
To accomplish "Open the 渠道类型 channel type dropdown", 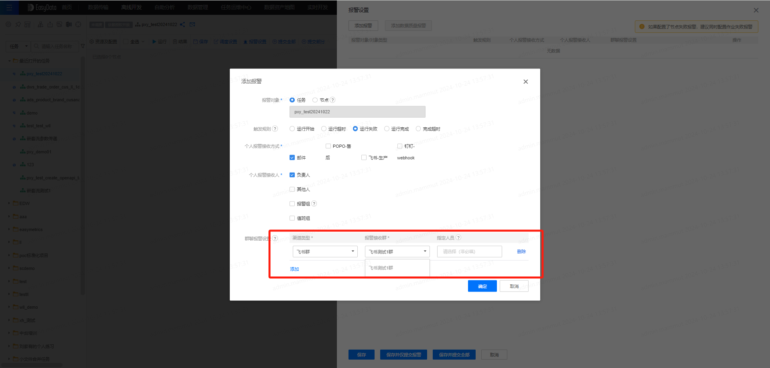I will coord(325,251).
